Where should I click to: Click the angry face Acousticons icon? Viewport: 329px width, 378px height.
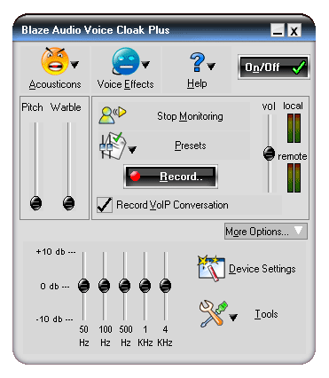[x=55, y=61]
